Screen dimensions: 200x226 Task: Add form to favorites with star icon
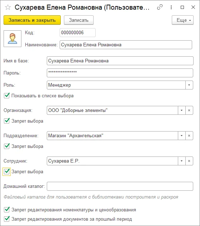8,7
